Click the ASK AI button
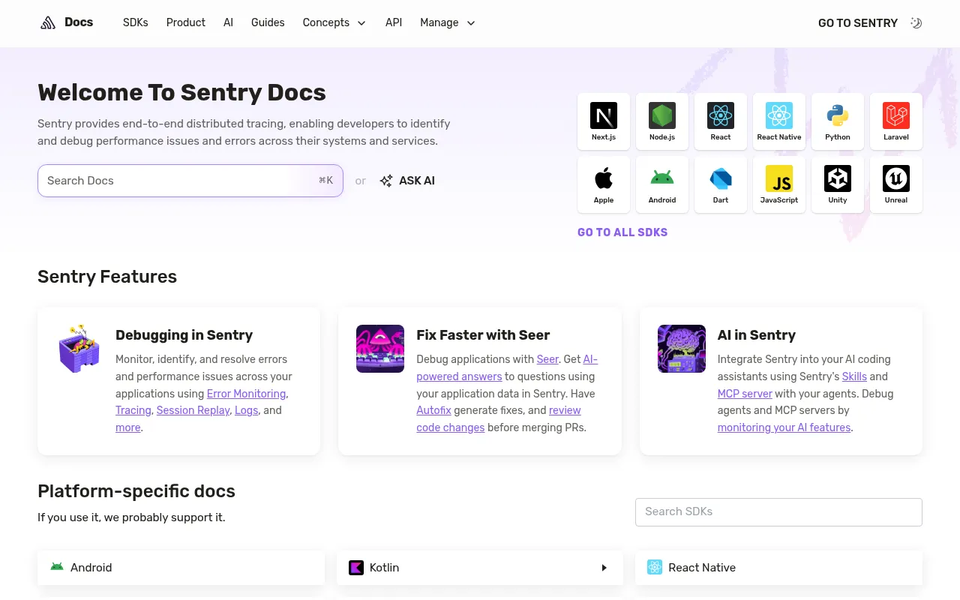 point(407,181)
